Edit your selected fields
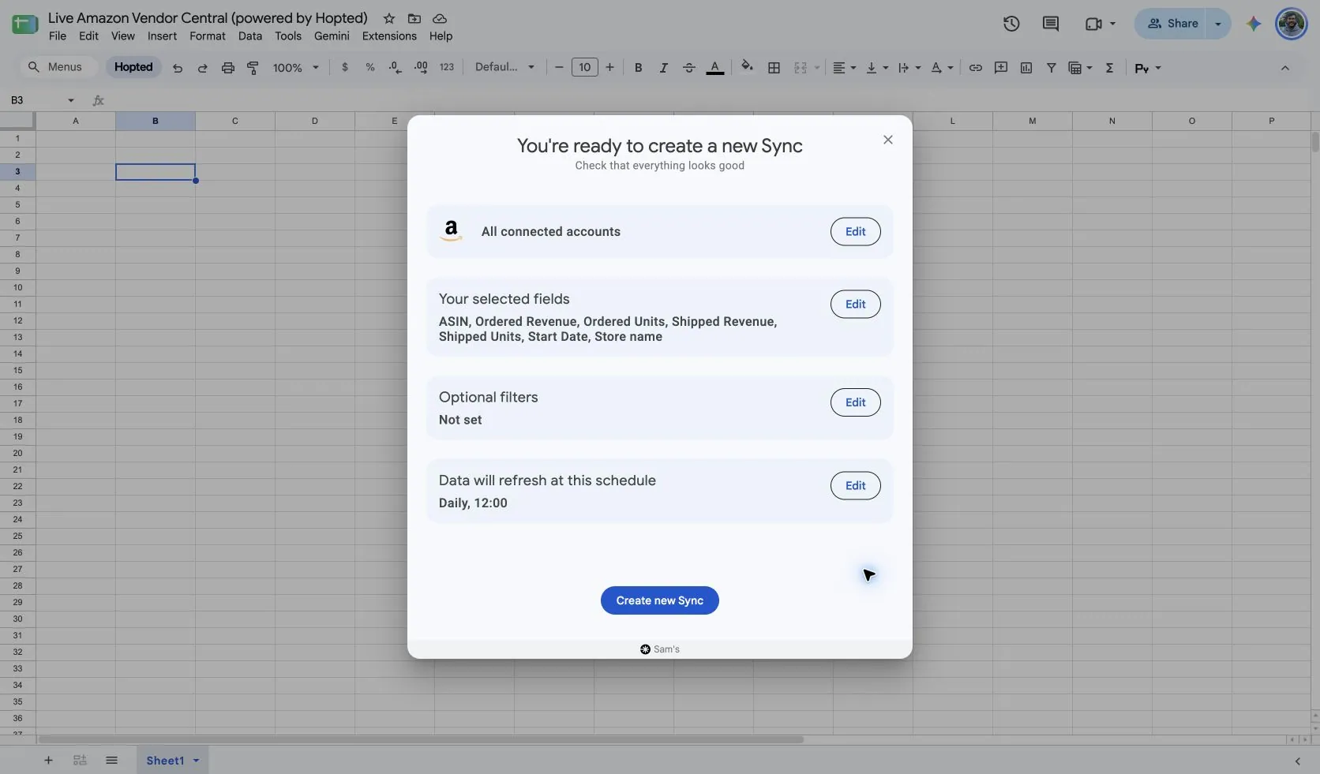The image size is (1320, 774). (856, 304)
